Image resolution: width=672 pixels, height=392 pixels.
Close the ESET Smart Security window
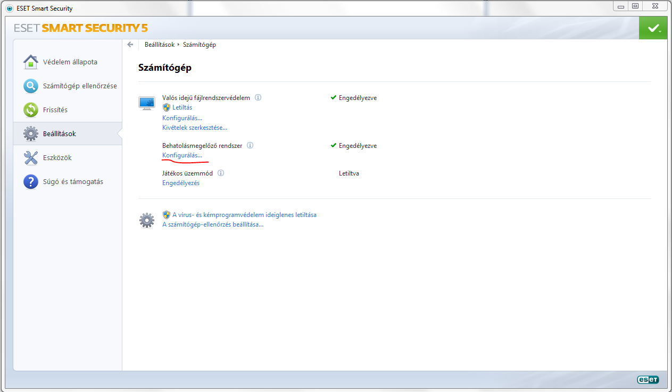click(654, 6)
